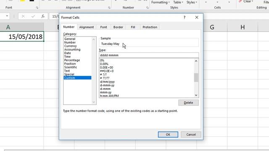Choose the Text category
The width and height of the screenshot is (269, 151).
67,71
